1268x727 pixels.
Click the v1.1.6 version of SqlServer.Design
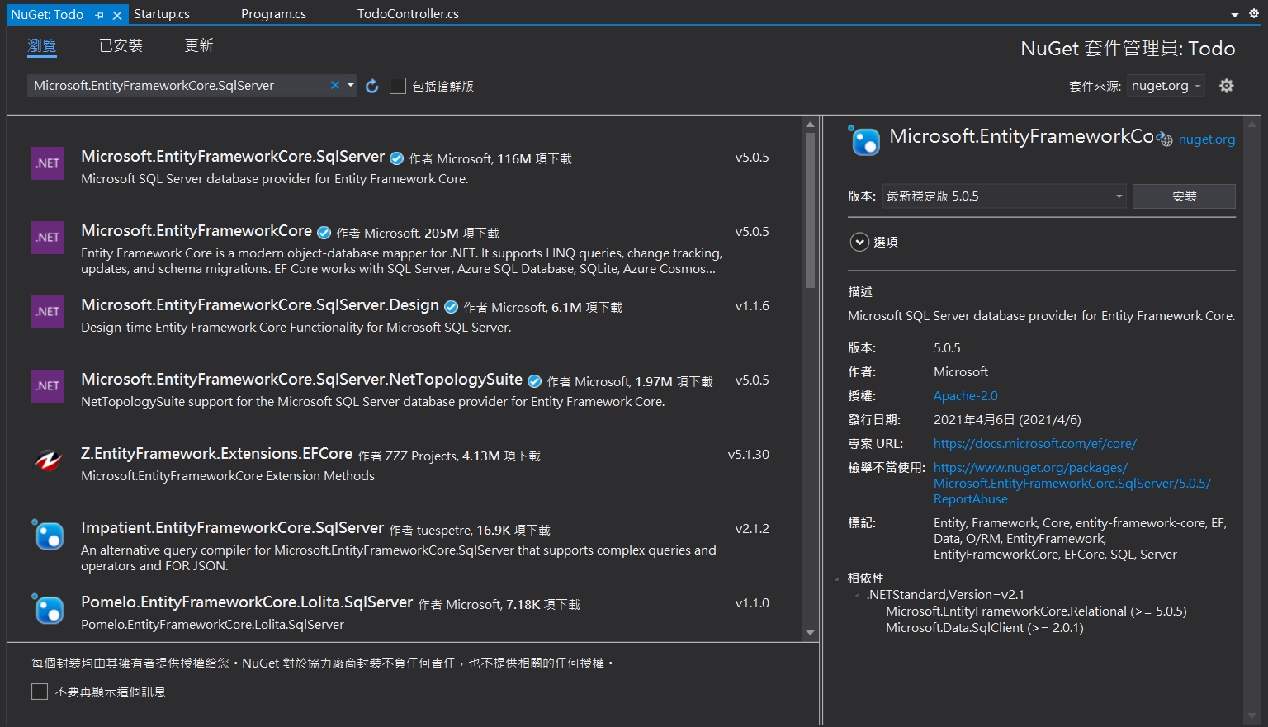[x=752, y=306]
